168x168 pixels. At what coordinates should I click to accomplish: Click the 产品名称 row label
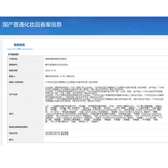(x=14, y=59)
